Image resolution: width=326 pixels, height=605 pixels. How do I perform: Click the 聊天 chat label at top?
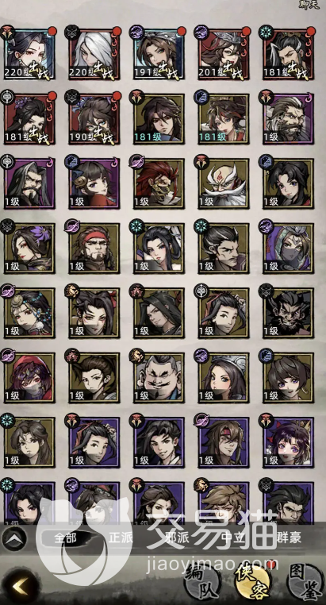[x=309, y=5]
